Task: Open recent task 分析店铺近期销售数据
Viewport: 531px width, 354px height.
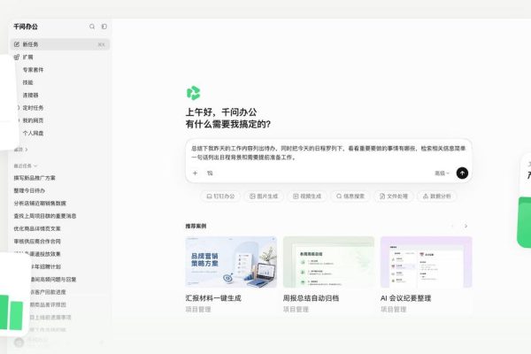Action: (40, 204)
